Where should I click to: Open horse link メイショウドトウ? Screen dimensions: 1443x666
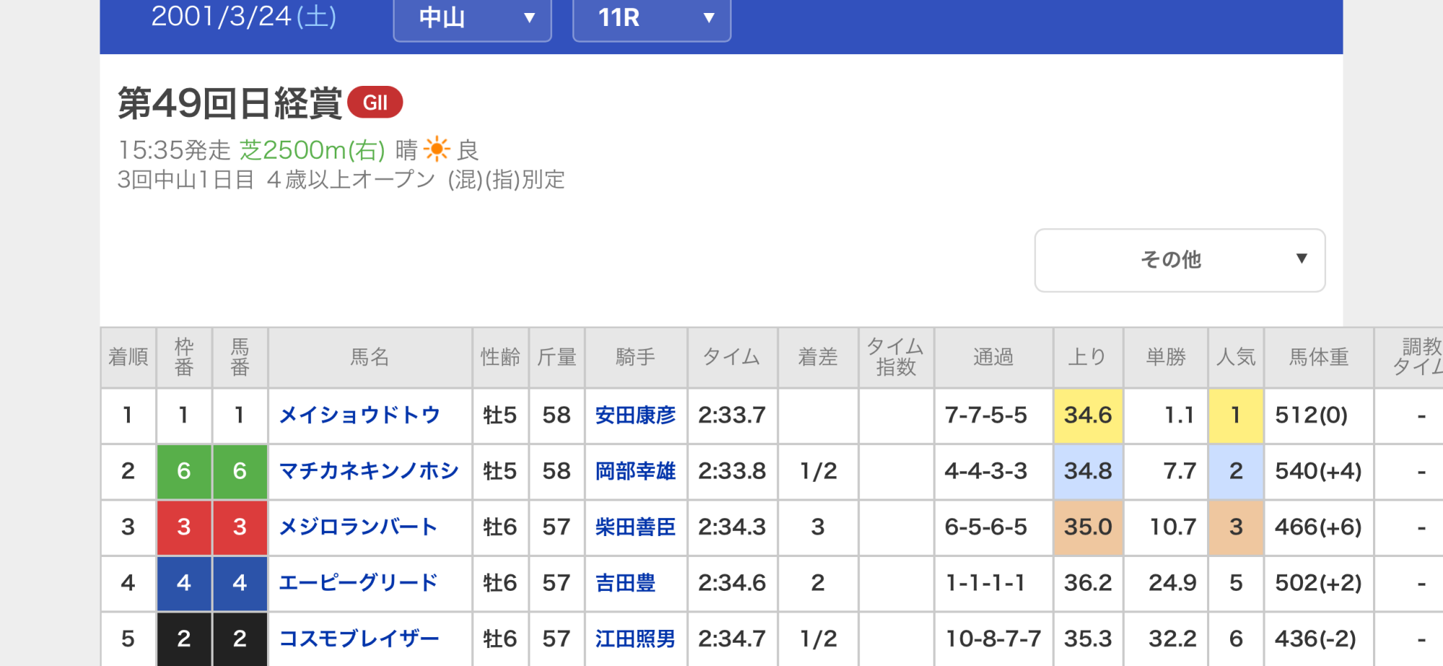[x=359, y=415]
